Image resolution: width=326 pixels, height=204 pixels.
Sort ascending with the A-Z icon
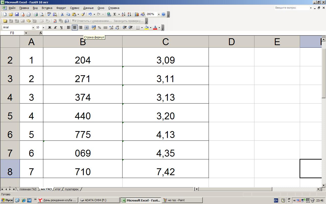[x=123, y=15]
